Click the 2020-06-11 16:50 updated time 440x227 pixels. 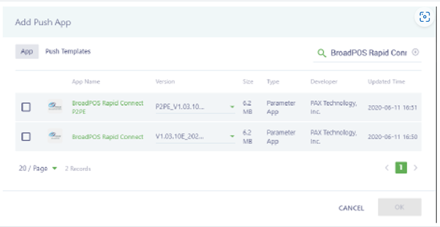coord(393,137)
